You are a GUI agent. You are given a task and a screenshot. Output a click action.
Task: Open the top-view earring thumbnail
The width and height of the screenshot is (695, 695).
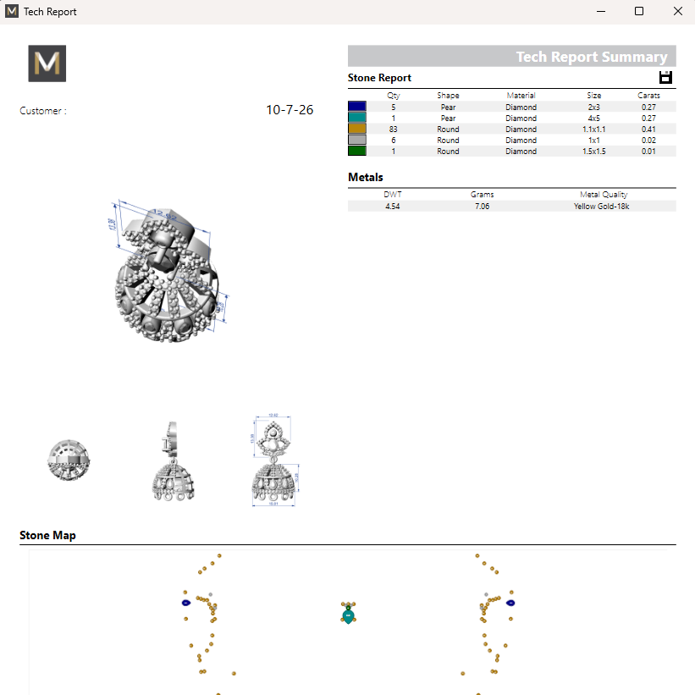click(x=69, y=460)
